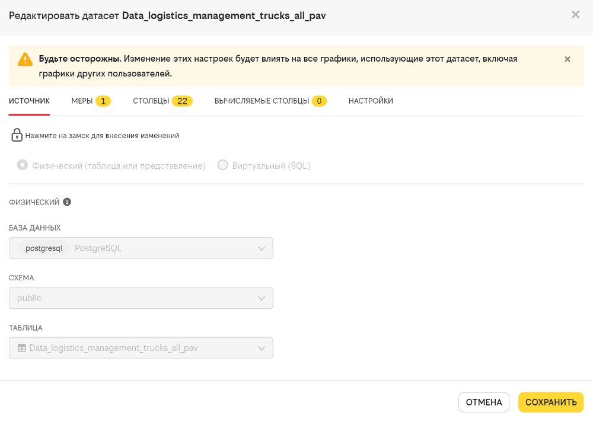This screenshot has width=593, height=422.
Task: Click the СОХРАНИТЬ button
Action: coord(551,402)
